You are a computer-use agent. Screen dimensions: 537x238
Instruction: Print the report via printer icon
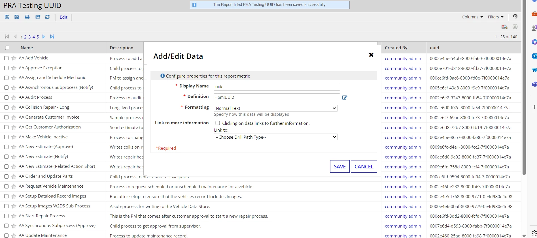(x=27, y=17)
